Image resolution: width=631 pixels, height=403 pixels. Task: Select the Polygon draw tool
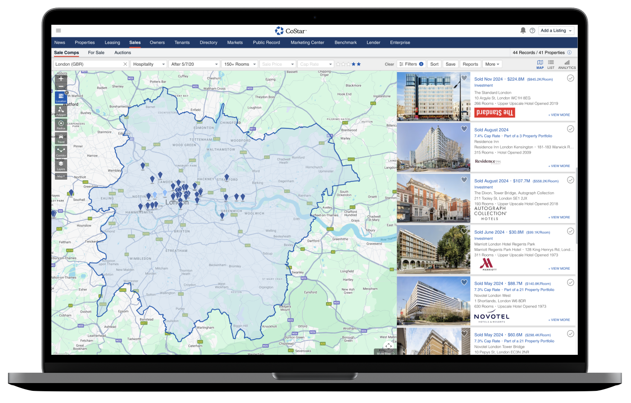click(61, 111)
